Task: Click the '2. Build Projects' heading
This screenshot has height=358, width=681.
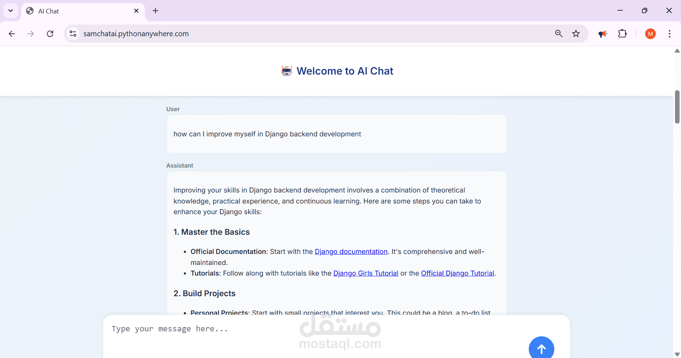Action: click(204, 293)
